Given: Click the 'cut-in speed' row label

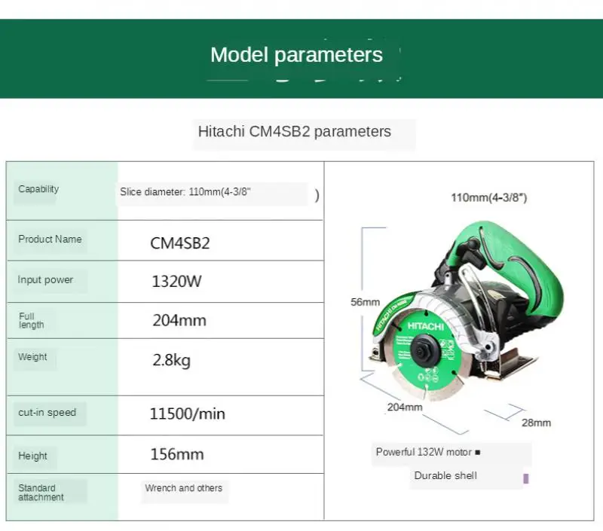Looking at the screenshot, I should click(x=47, y=412).
